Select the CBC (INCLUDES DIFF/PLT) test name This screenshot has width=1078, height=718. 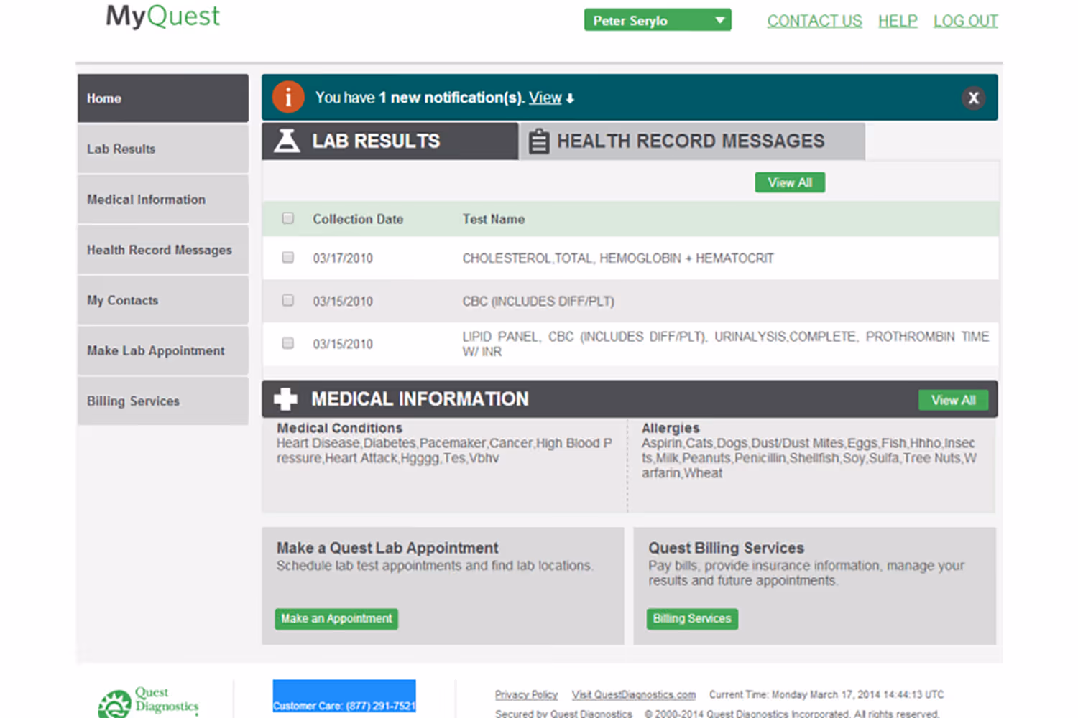pyautogui.click(x=538, y=301)
